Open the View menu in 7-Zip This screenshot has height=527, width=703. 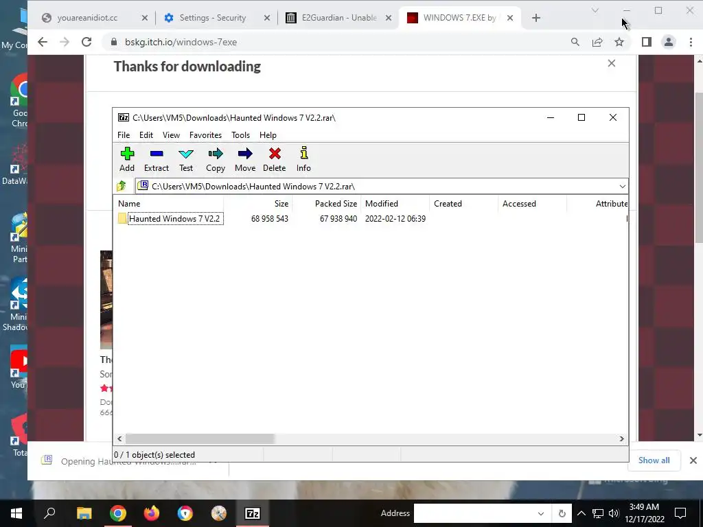click(x=171, y=135)
